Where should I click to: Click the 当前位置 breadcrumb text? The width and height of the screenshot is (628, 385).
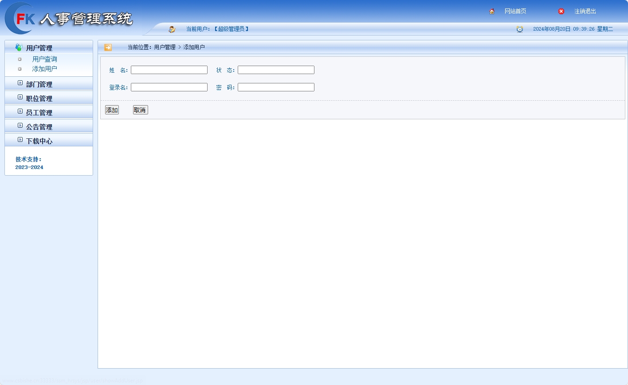[x=166, y=47]
